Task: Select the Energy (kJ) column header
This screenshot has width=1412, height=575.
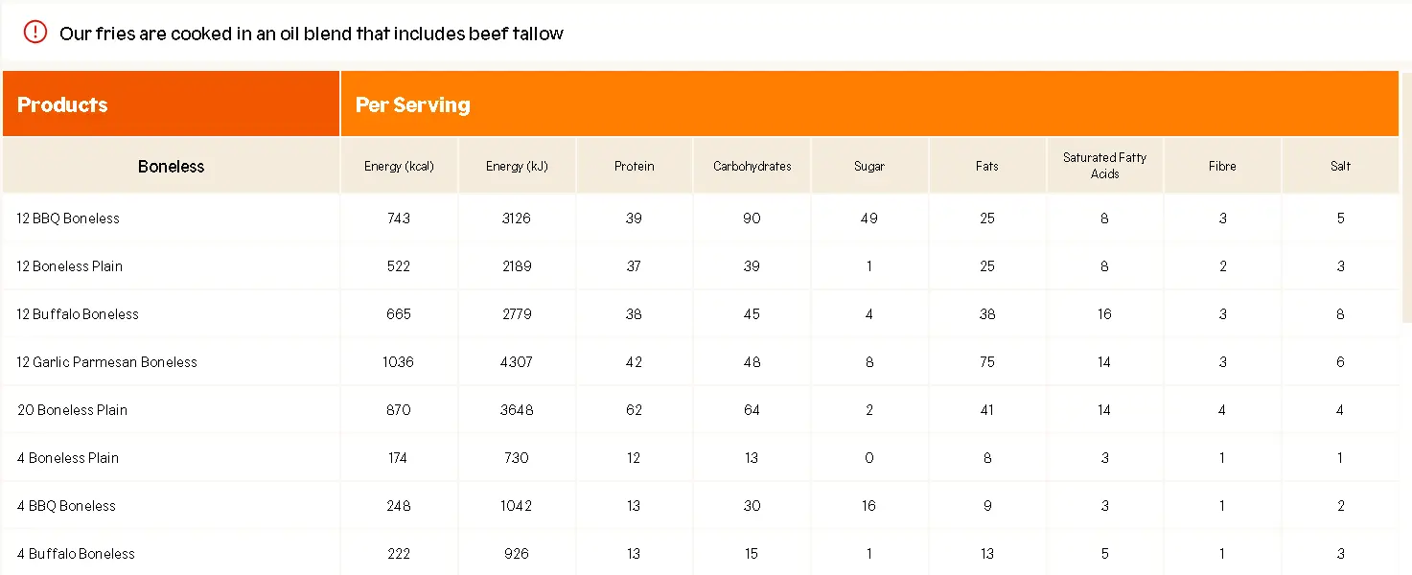Action: (517, 166)
